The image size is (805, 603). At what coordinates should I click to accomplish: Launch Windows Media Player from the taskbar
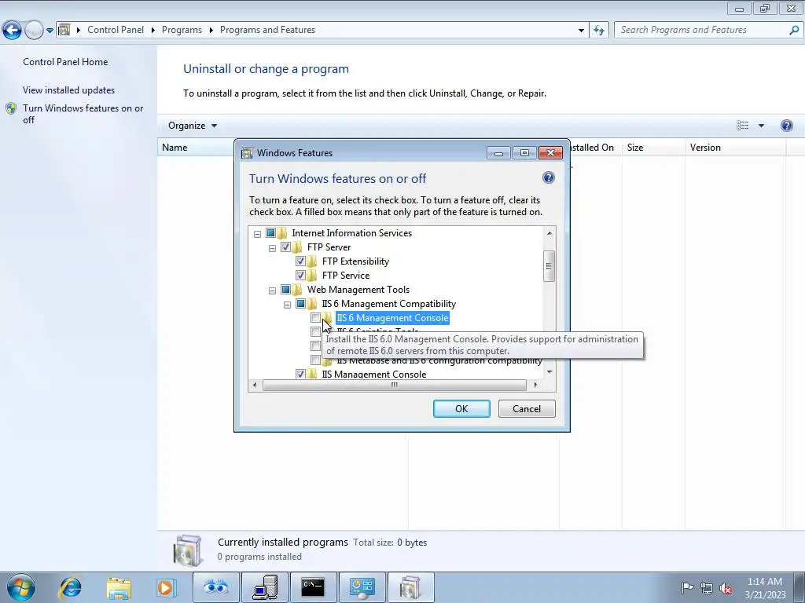pos(166,587)
